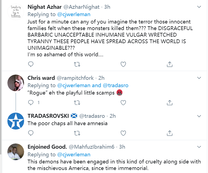
Task: Expand the menu chevron on Chris ward's tweet
Action: click(199, 78)
